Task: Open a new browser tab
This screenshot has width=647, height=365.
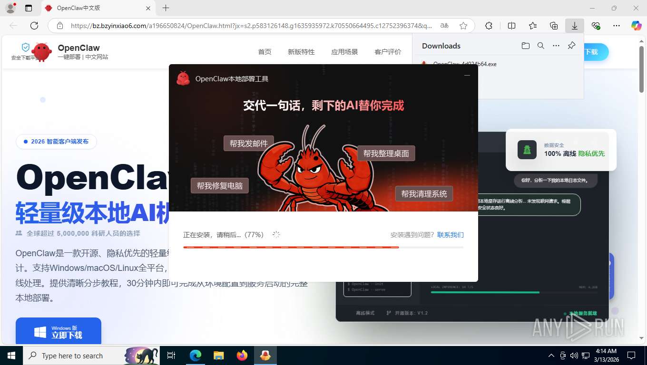Action: pos(166,8)
